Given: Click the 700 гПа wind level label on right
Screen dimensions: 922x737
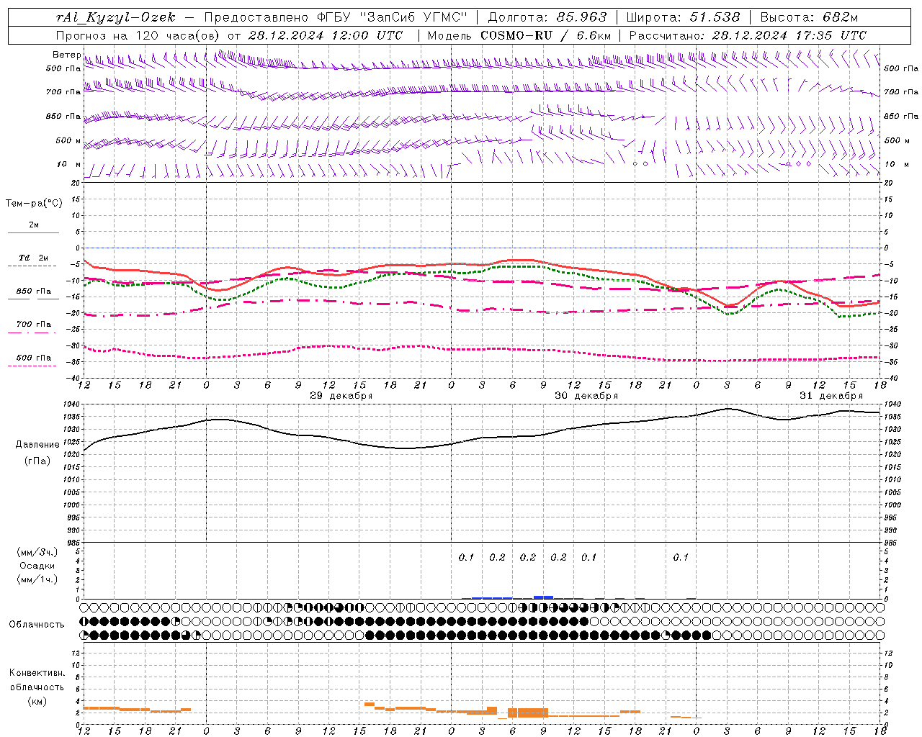Looking at the screenshot, I should tap(901, 92).
